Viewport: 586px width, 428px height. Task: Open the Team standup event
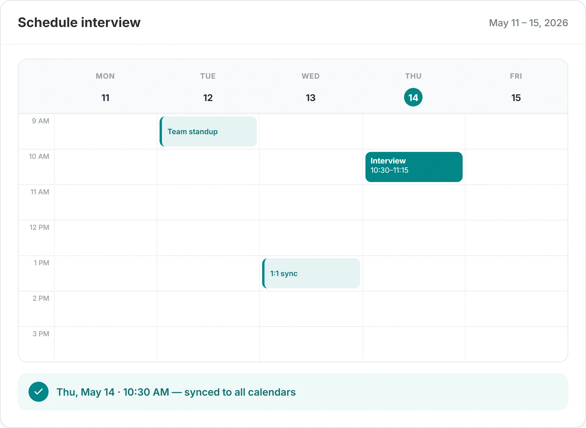(x=208, y=131)
